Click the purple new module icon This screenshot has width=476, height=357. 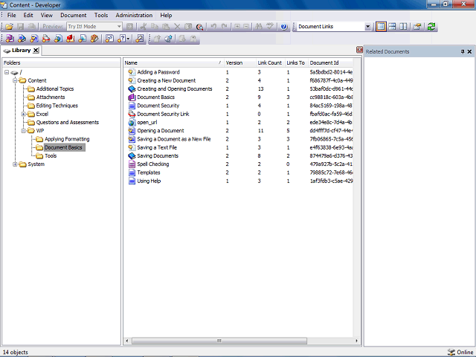10,39
